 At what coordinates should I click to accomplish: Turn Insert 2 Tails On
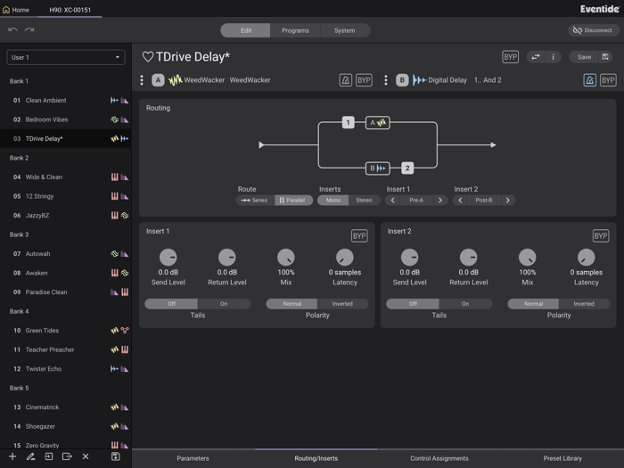465,304
